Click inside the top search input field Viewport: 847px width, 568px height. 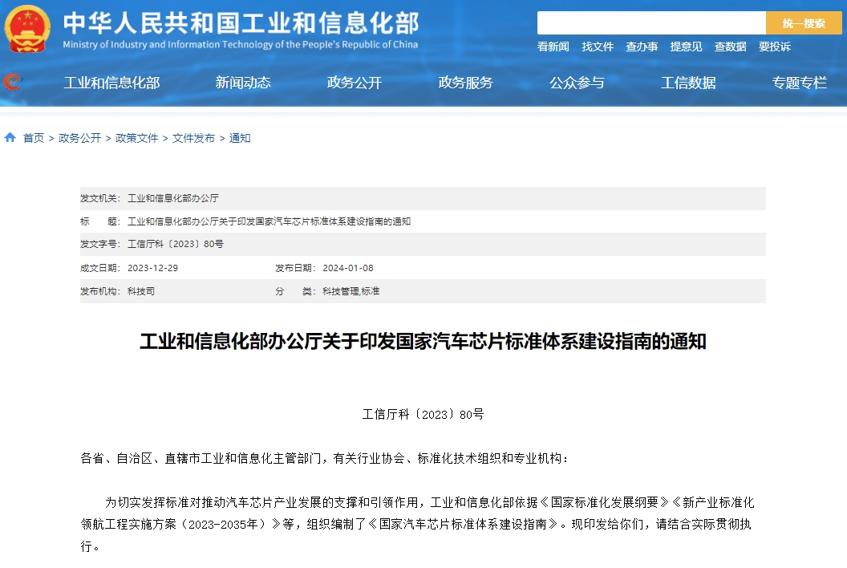(x=650, y=22)
